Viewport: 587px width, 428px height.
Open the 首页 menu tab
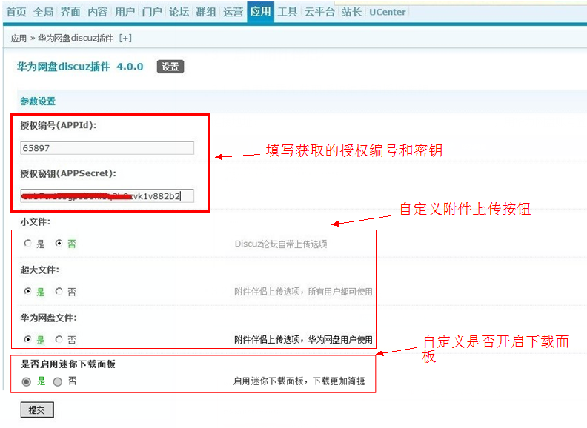16,12
